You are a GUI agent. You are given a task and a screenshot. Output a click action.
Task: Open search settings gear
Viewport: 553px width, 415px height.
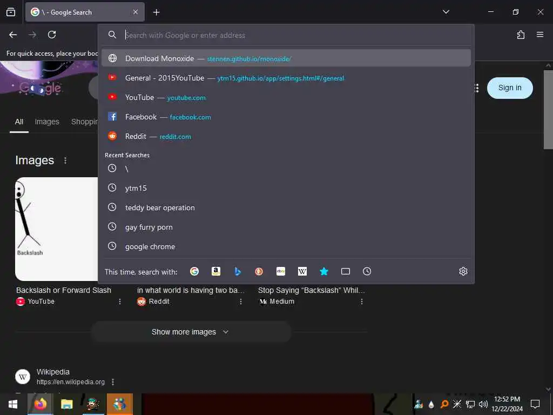pos(463,271)
